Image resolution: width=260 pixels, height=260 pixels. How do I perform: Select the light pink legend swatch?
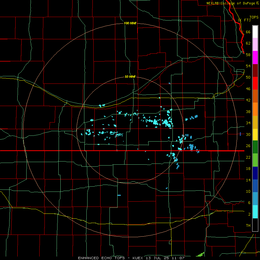[255, 44]
